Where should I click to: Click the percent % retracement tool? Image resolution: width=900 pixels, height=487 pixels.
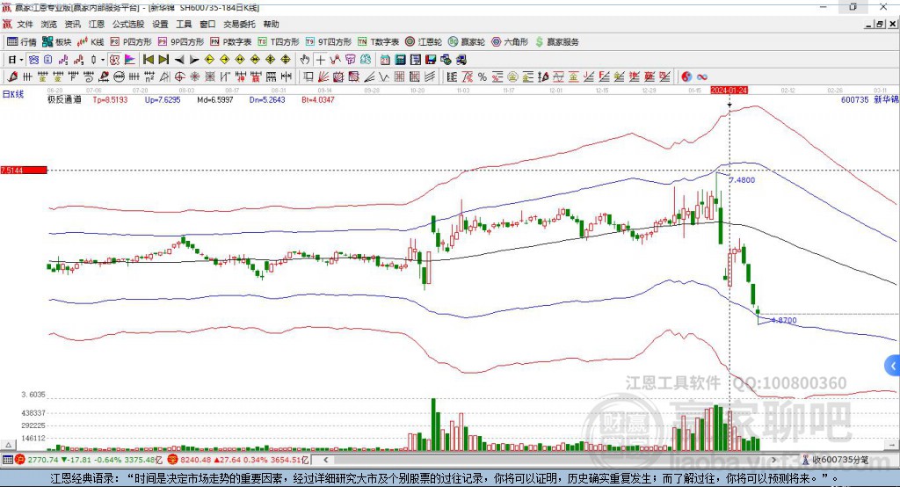(483, 77)
